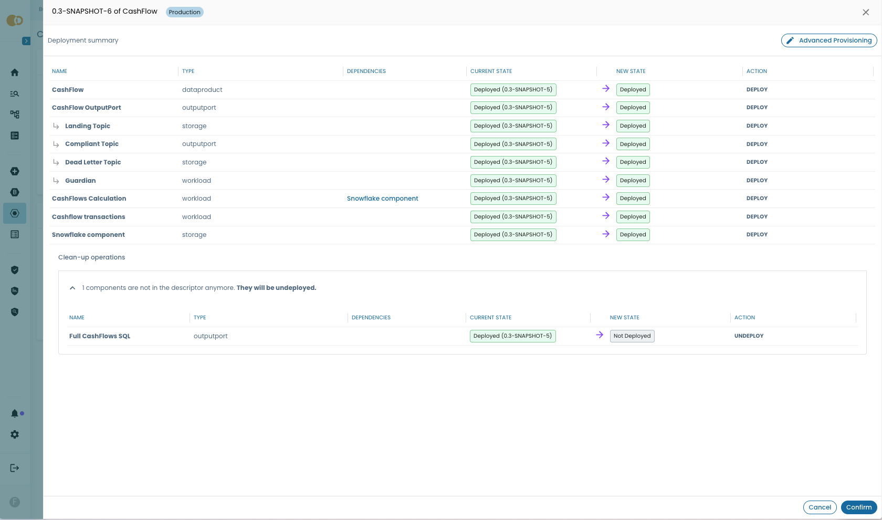Image resolution: width=882 pixels, height=520 pixels.
Task: Click NAME header in clean-up table
Action: point(77,318)
